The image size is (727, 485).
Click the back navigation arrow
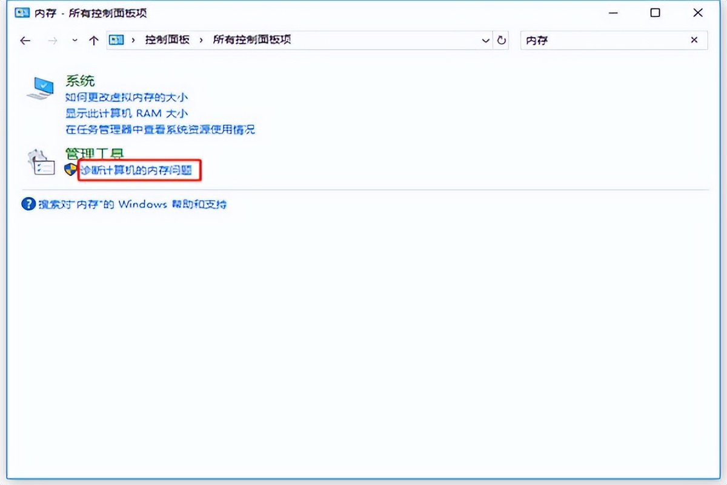pos(25,40)
